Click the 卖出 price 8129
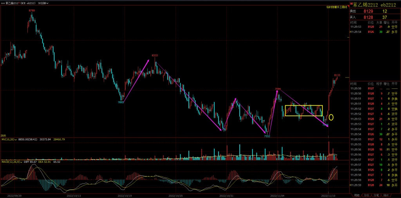The width and height of the screenshot is (401, 198). point(368,11)
